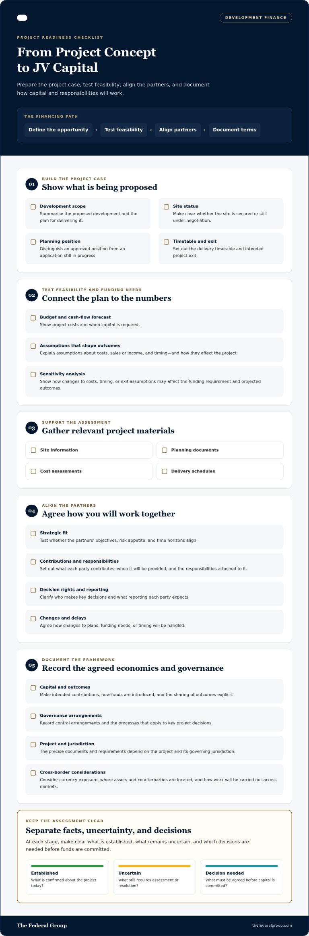Click the yellow Uncertain status bar

(154, 866)
